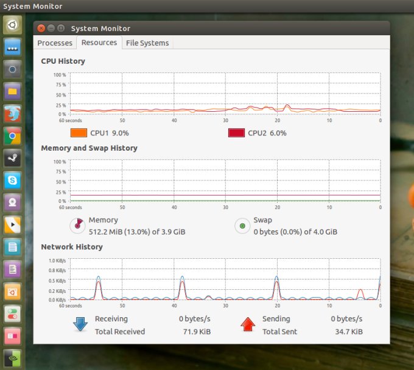The width and height of the screenshot is (414, 370).
Task: Close the System Monitor window
Action: (x=41, y=28)
